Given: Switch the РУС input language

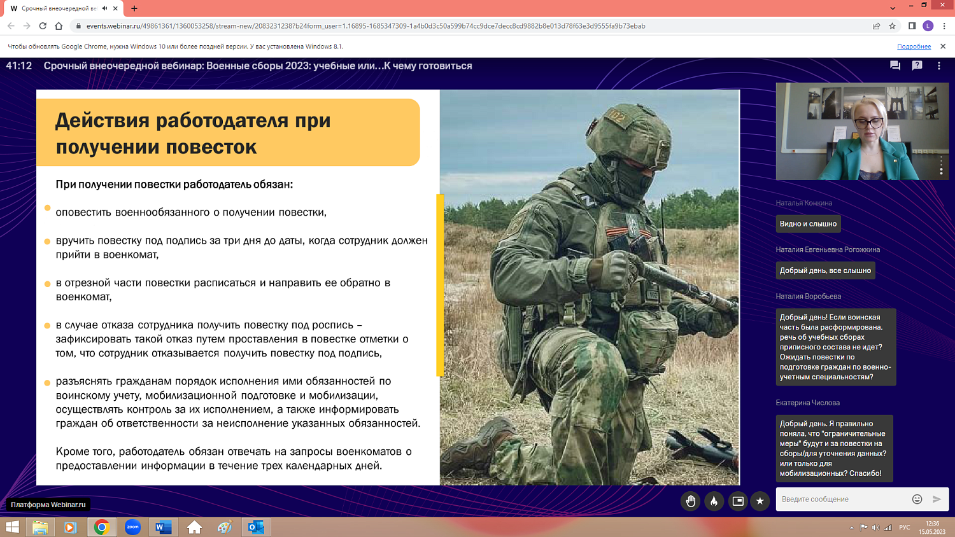Looking at the screenshot, I should click(904, 527).
